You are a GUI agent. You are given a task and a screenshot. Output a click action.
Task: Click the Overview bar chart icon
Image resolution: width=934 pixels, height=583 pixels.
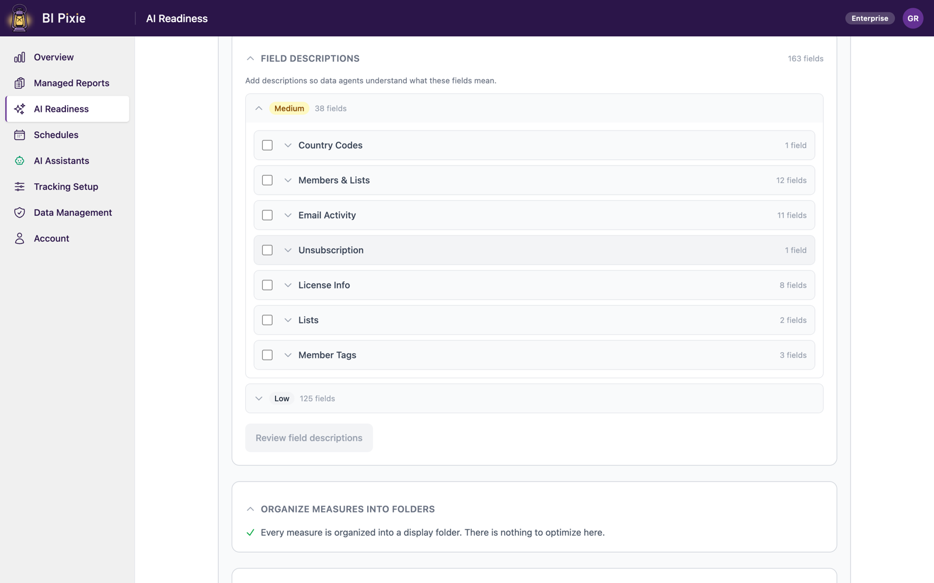click(x=20, y=57)
